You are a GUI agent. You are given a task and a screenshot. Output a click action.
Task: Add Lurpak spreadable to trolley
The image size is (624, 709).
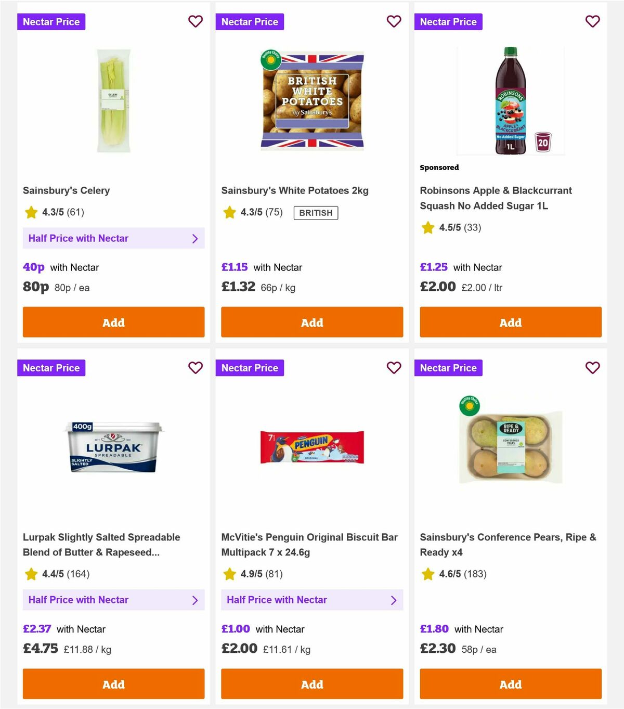click(x=113, y=684)
